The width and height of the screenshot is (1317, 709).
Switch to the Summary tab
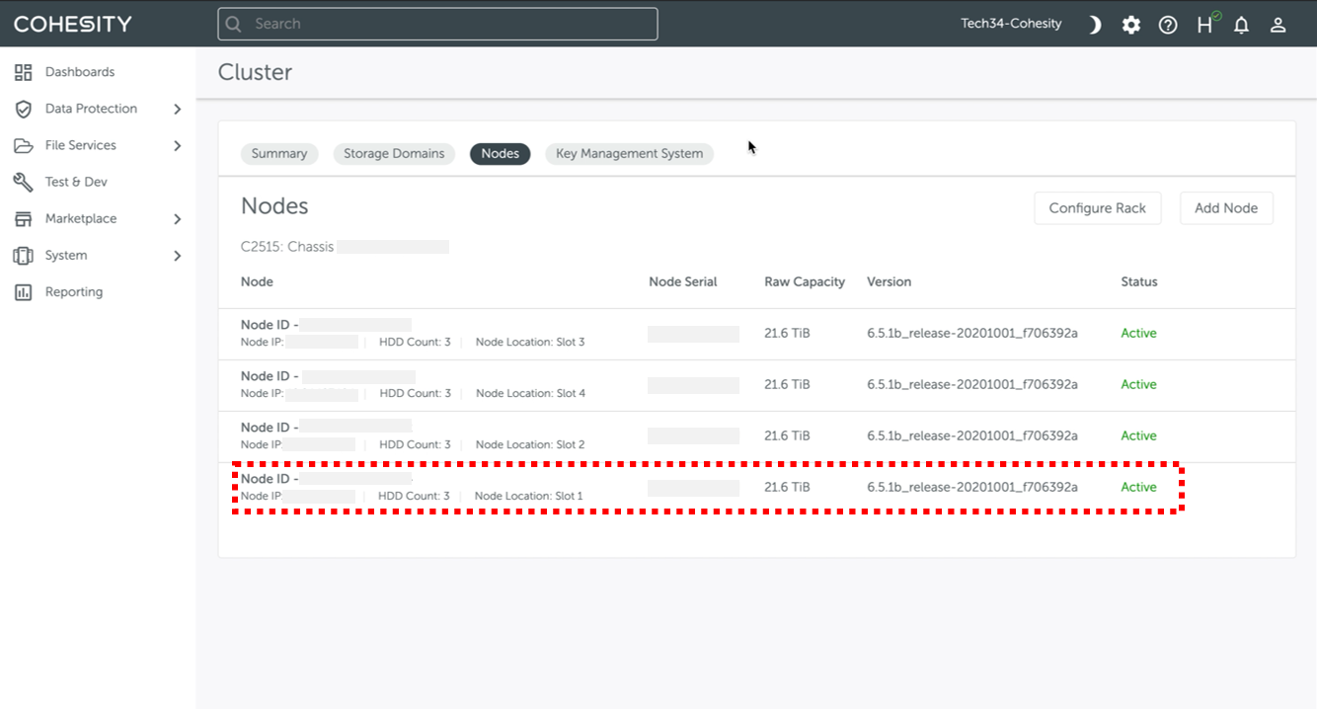coord(279,154)
